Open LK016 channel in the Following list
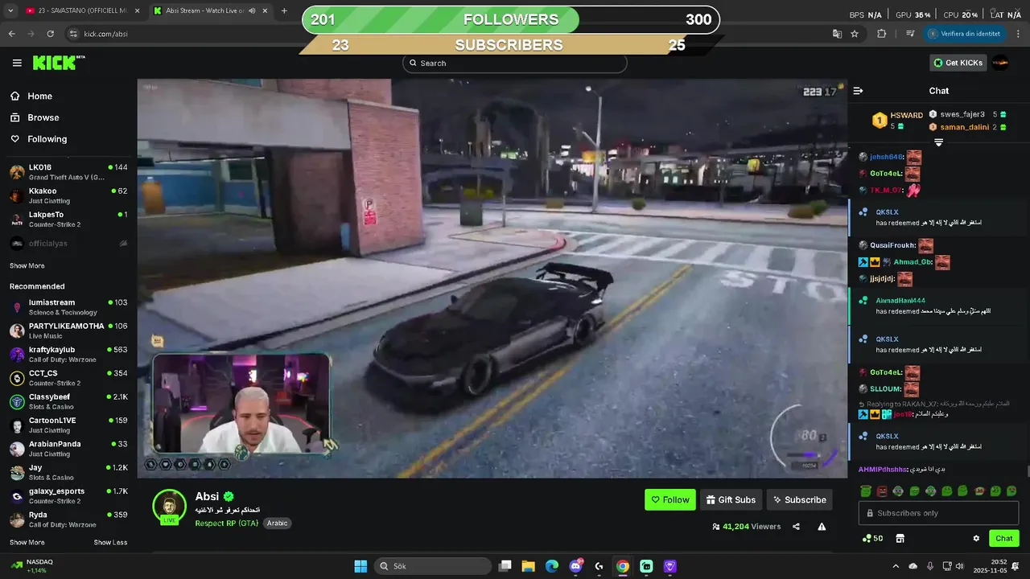1030x579 pixels. (68, 172)
